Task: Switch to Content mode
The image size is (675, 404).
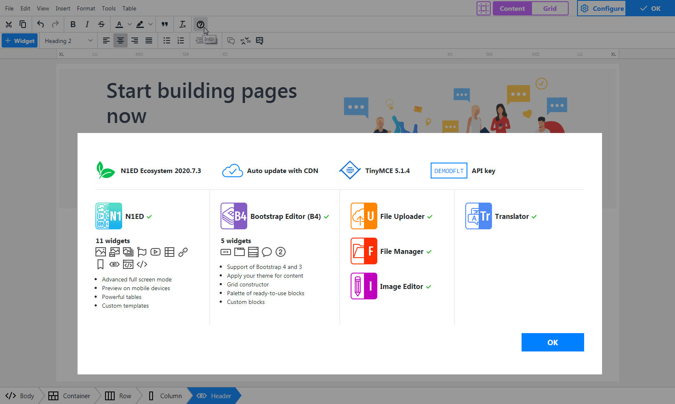Action: [512, 8]
